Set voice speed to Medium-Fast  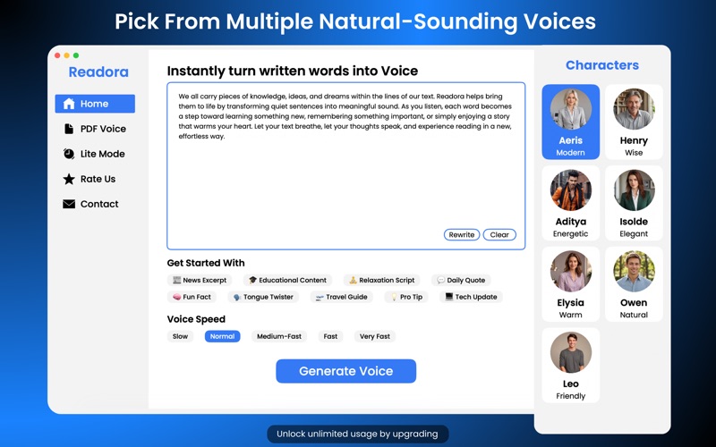[x=279, y=336]
